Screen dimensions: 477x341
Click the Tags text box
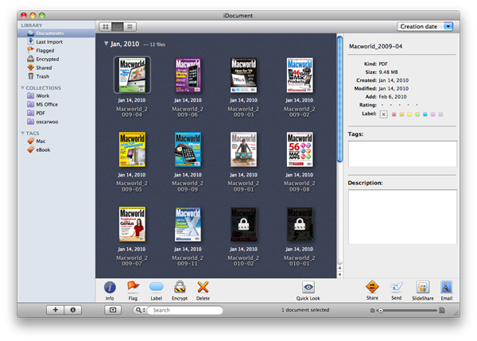pos(402,153)
